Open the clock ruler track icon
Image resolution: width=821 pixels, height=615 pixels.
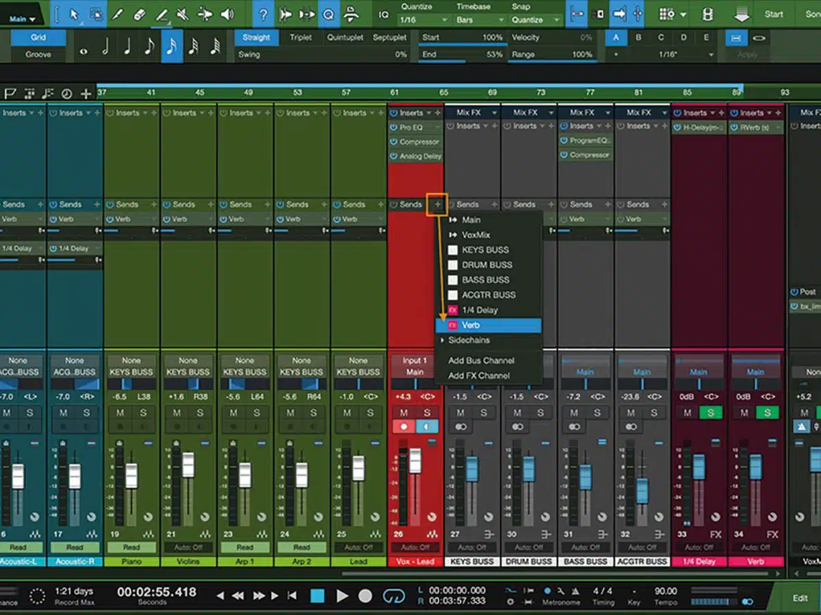[x=66, y=94]
